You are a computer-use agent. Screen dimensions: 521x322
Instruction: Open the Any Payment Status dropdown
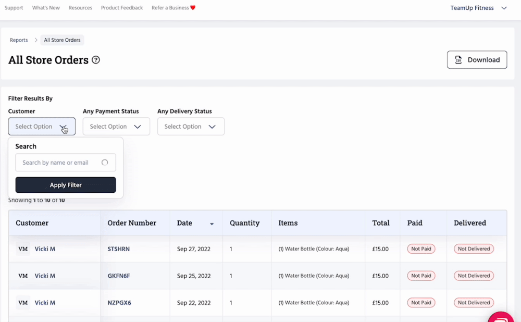(x=116, y=127)
